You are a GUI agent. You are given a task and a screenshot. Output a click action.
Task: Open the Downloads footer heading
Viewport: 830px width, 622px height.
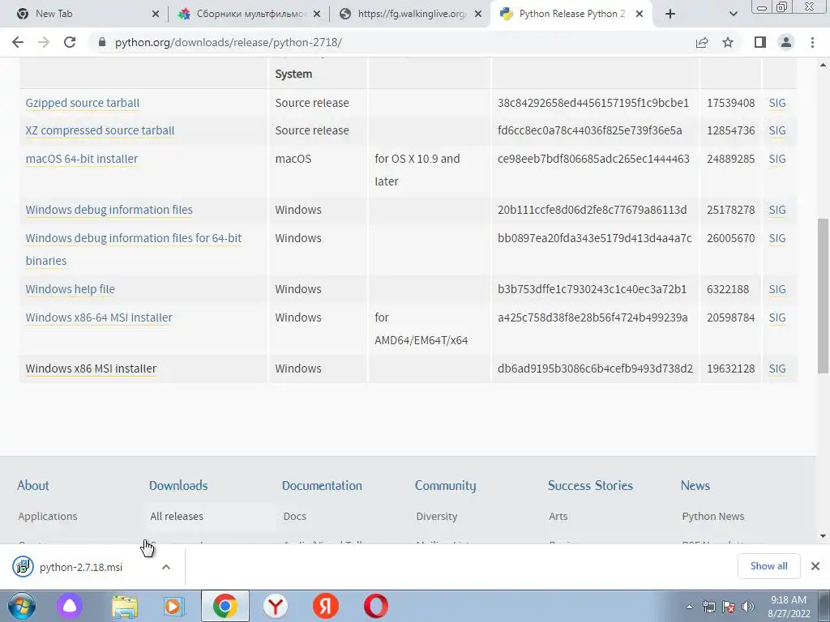178,486
